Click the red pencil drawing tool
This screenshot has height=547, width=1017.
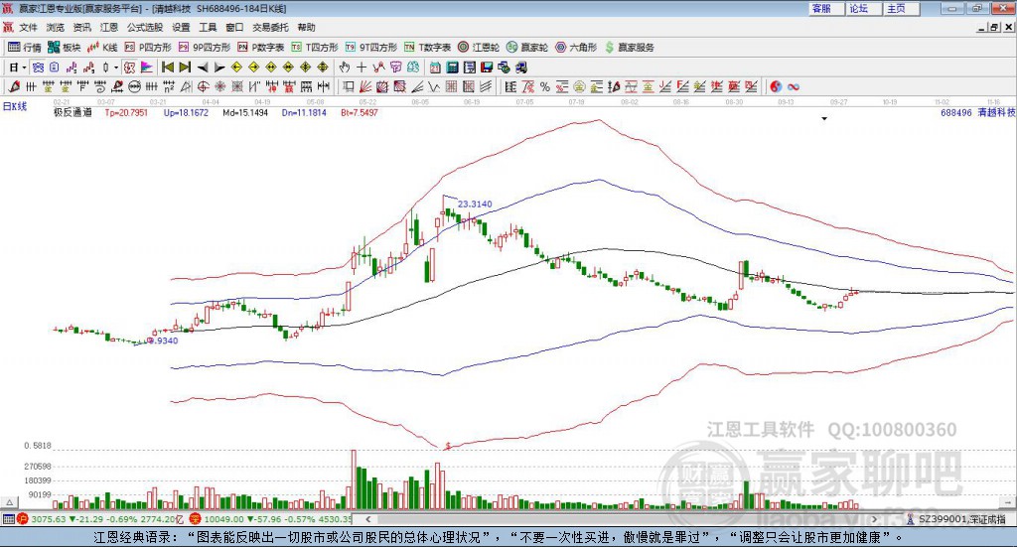[x=14, y=86]
